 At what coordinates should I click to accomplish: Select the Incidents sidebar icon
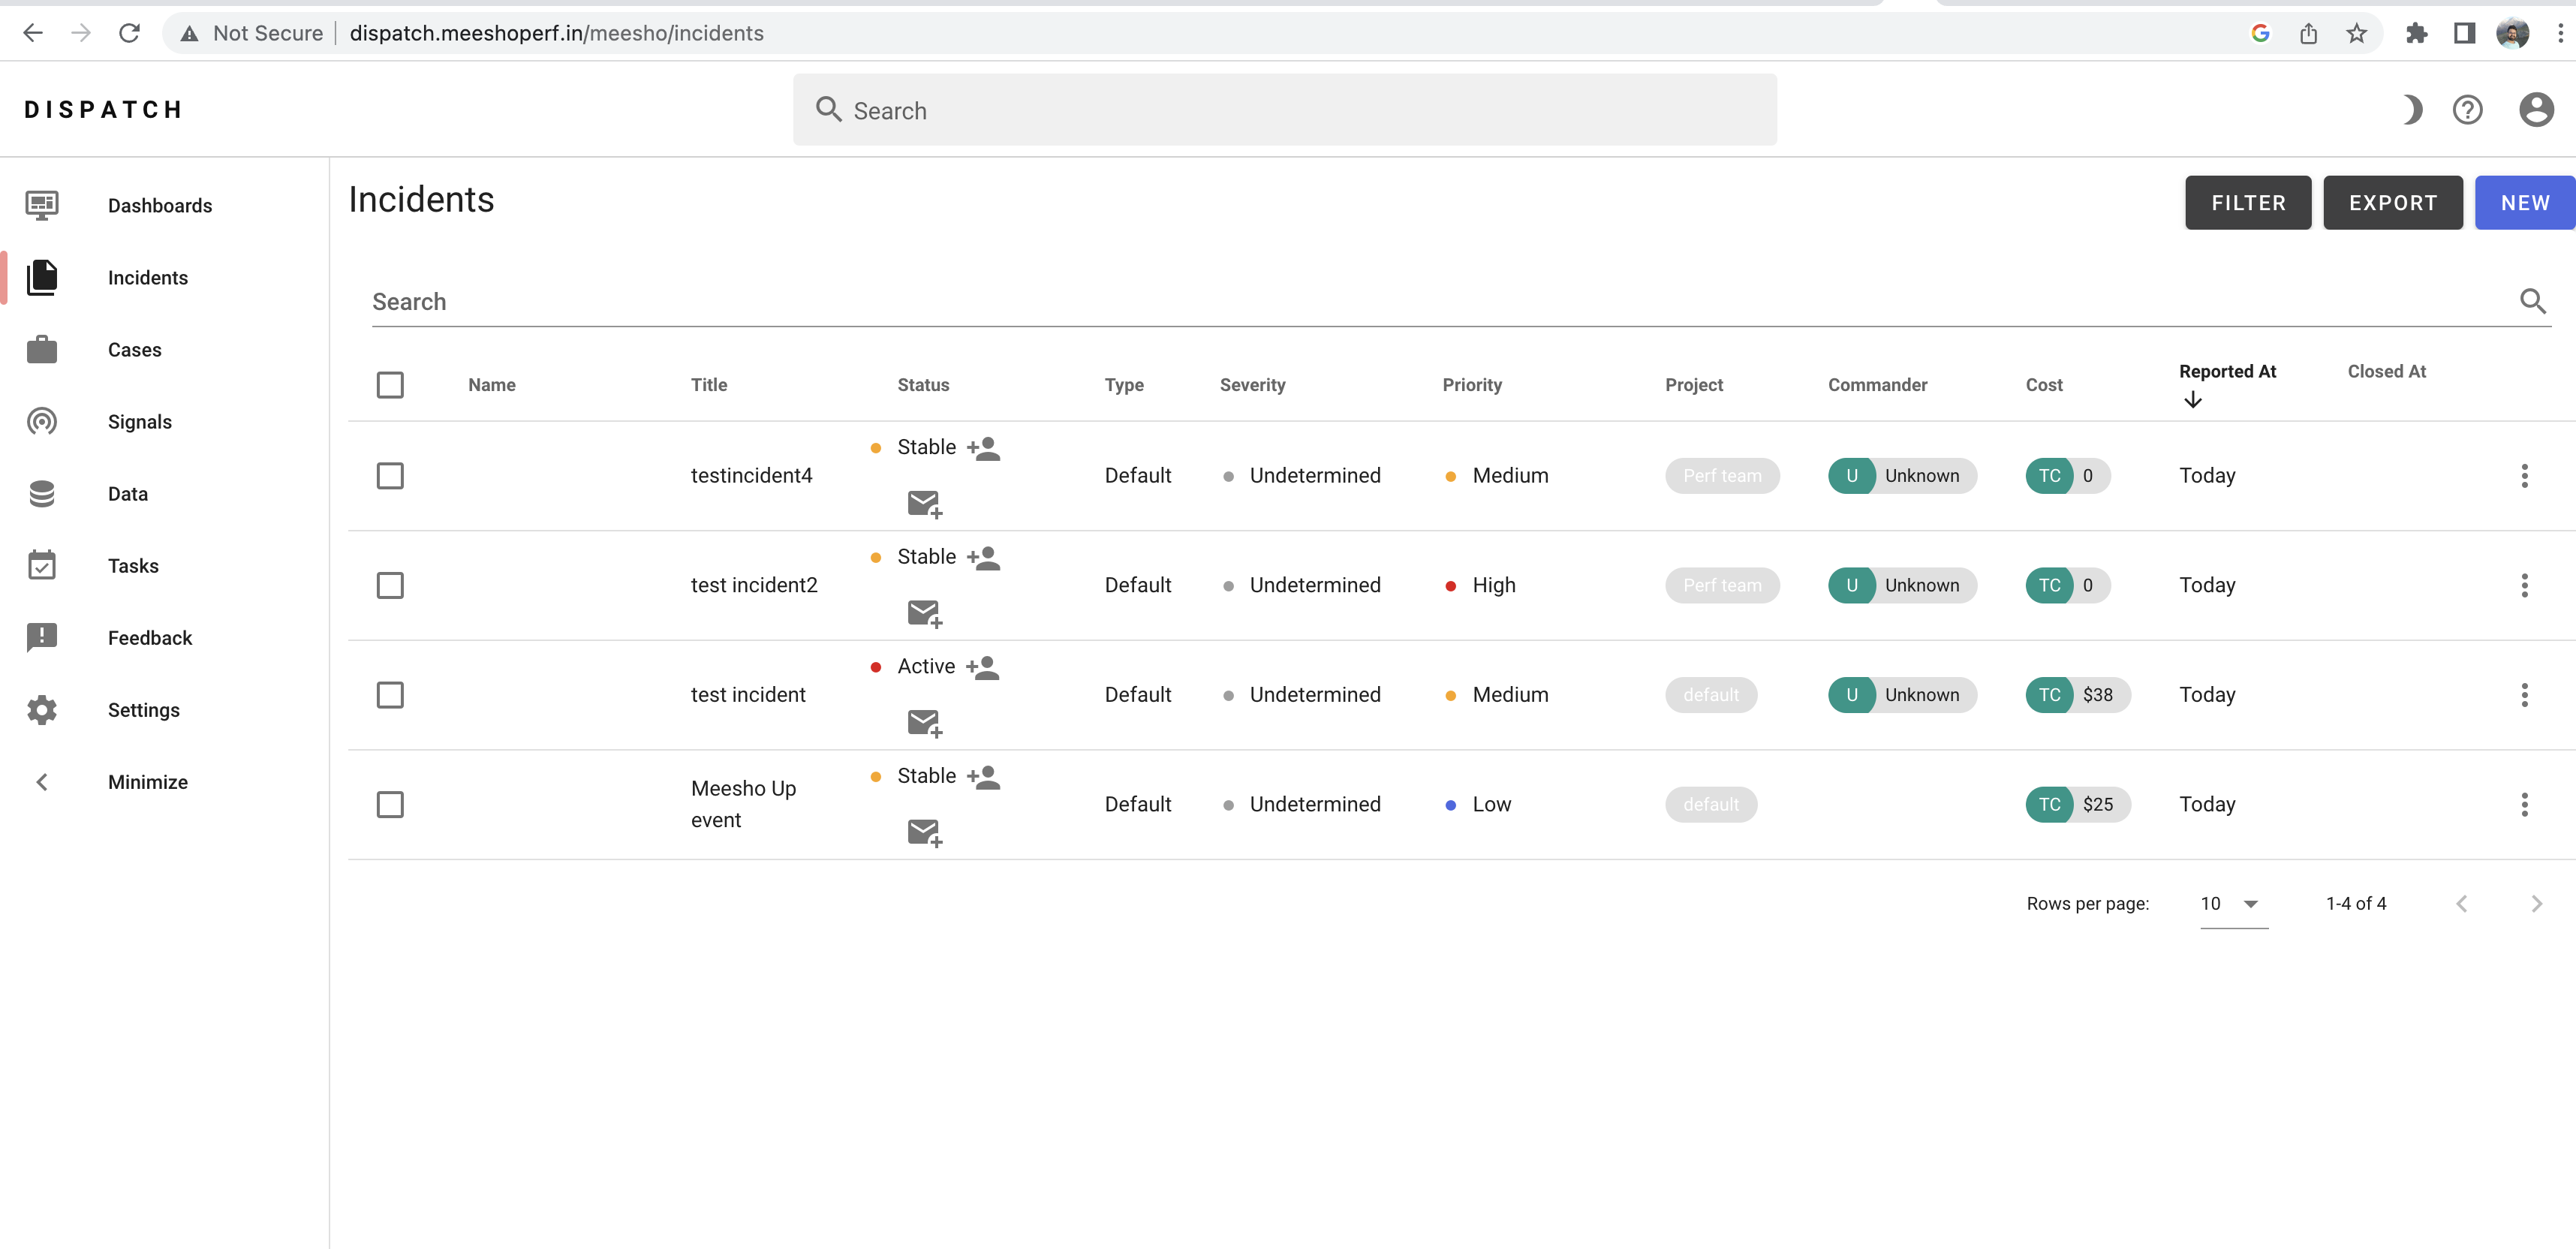(x=42, y=277)
